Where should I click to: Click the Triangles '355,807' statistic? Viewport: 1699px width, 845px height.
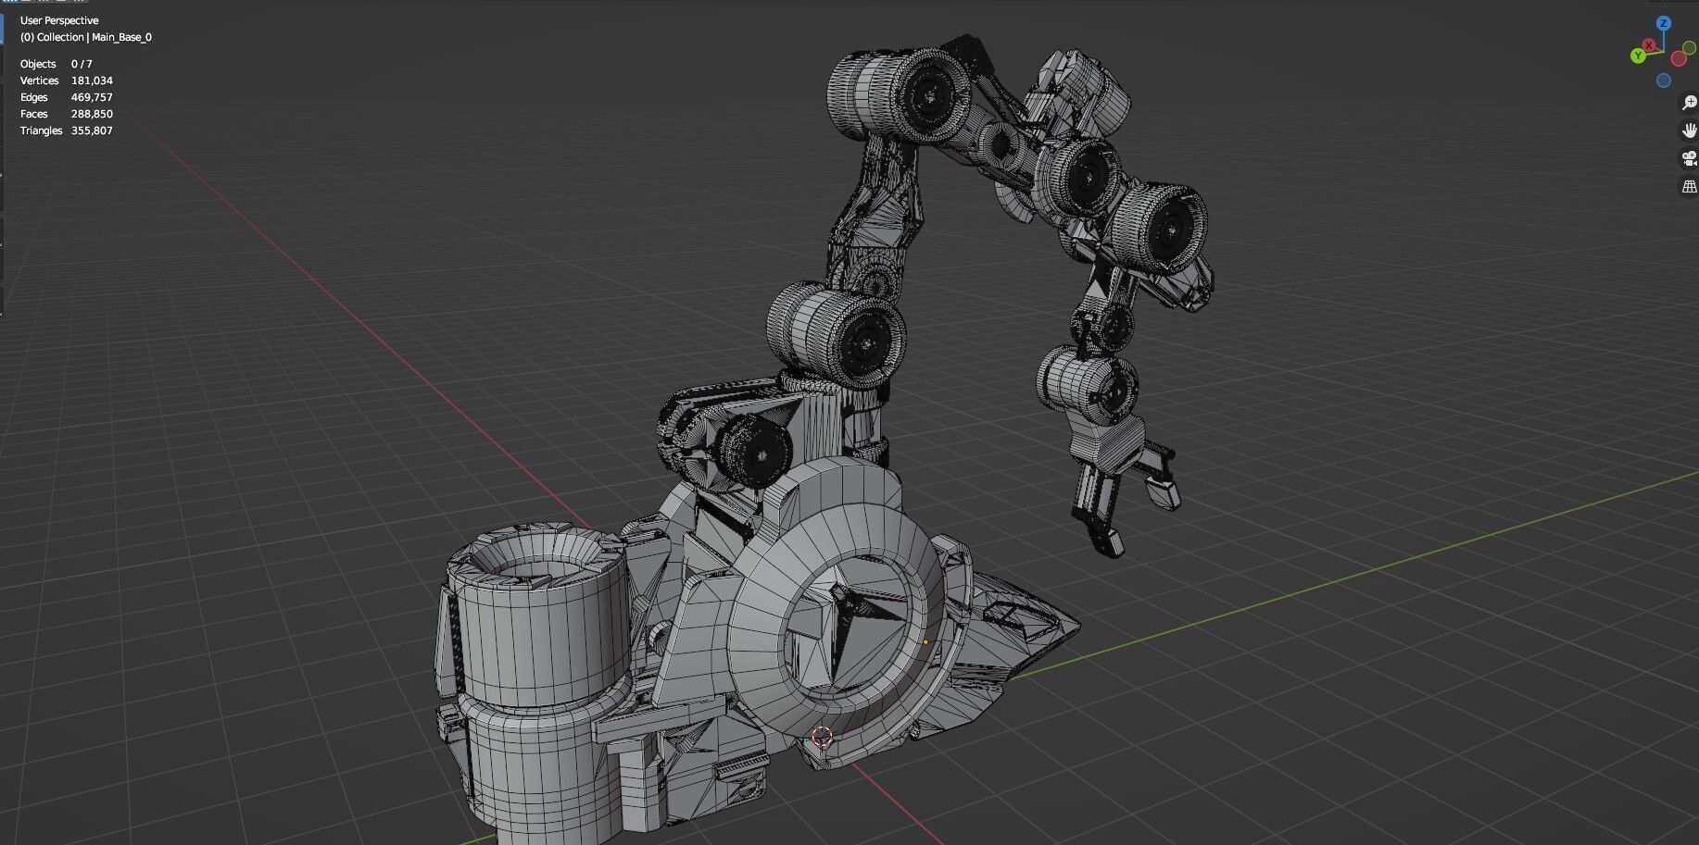[x=92, y=130]
